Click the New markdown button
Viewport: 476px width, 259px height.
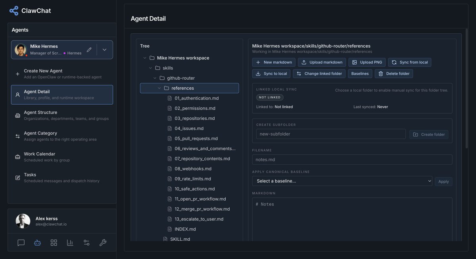tap(274, 62)
